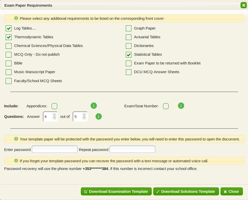Click the info icon beside Appendices
248x200 pixels.
tap(93, 106)
